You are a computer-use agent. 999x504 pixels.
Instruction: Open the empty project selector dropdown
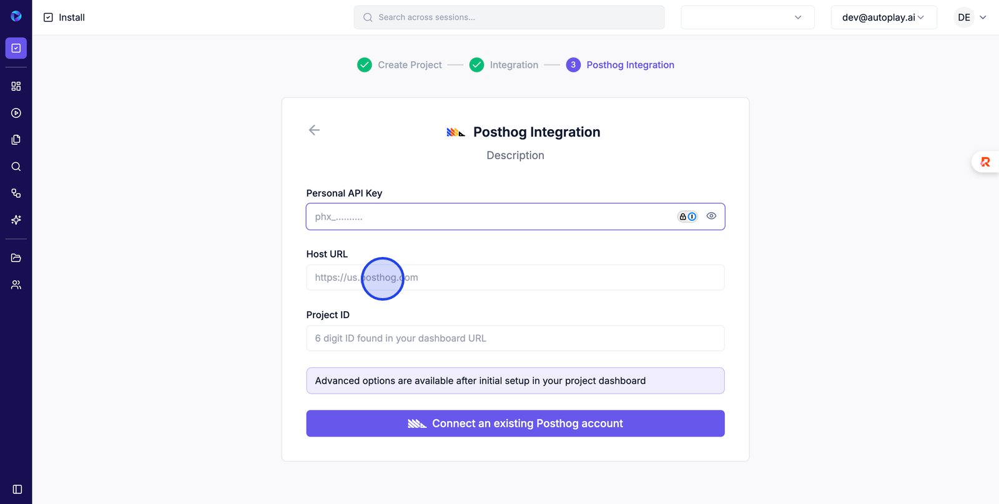(x=747, y=17)
